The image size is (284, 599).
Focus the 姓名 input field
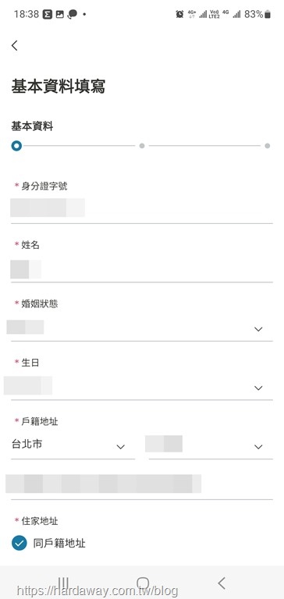(142, 268)
